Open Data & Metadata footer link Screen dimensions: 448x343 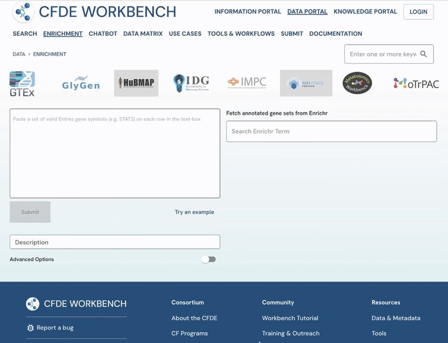pos(396,318)
